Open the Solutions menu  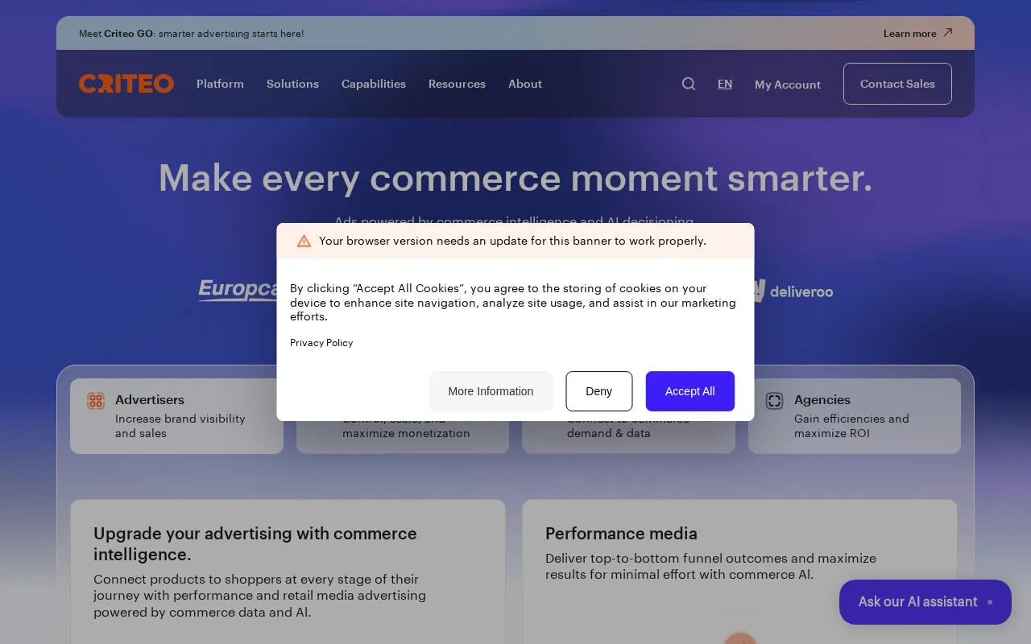pyautogui.click(x=292, y=84)
